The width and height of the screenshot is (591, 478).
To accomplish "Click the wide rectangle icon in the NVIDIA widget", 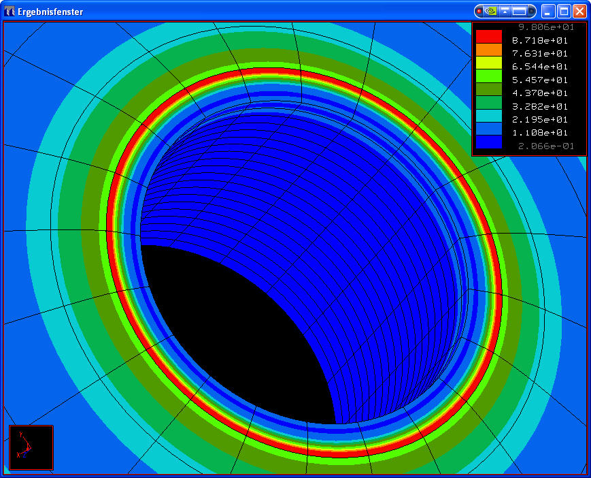I will (x=519, y=12).
